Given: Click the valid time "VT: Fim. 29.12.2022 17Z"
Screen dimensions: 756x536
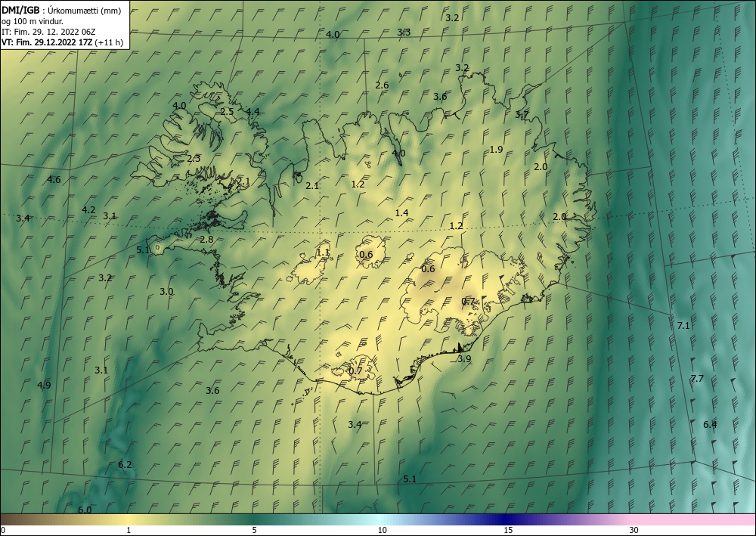Looking at the screenshot, I should (x=47, y=42).
